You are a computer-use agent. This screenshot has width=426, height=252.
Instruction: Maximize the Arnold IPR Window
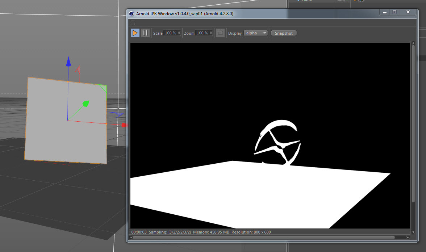(394, 12)
